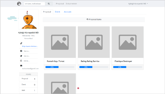165x94 pixels.
Task: Click the Proposal row in Activity panel
Action: (x=28, y=79)
